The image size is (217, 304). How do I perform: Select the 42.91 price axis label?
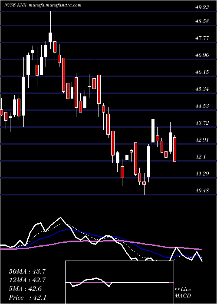tap(202, 139)
